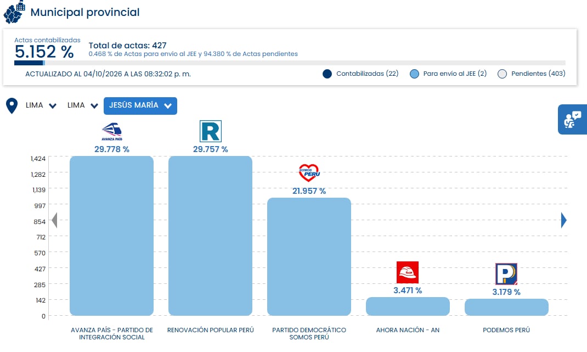
Task: Click the 1,424 y-axis value
Action: click(38, 159)
